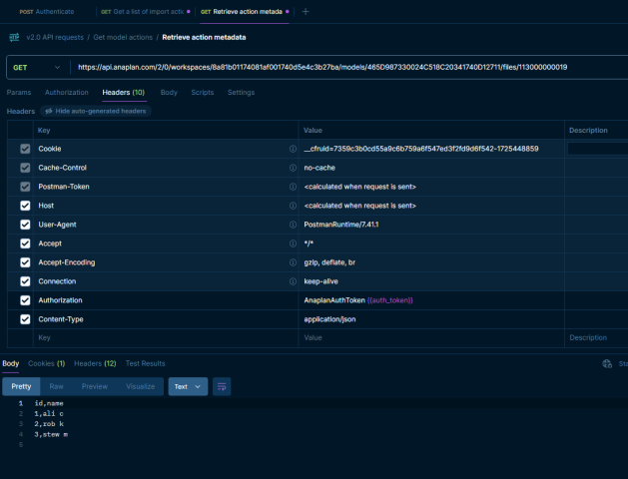Click the __cfruid cookie value
628x479 pixels.
point(421,149)
